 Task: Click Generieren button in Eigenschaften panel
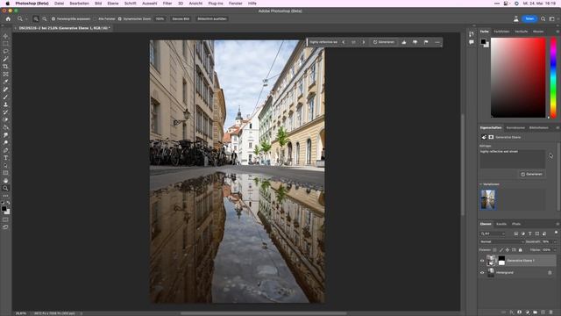coord(531,174)
